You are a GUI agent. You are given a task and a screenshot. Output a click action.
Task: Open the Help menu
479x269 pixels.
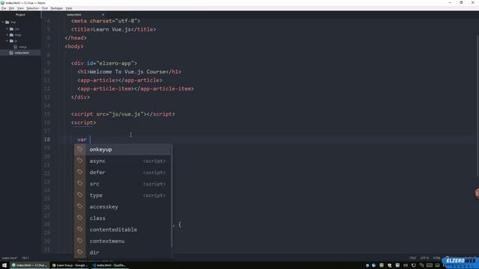coord(69,8)
